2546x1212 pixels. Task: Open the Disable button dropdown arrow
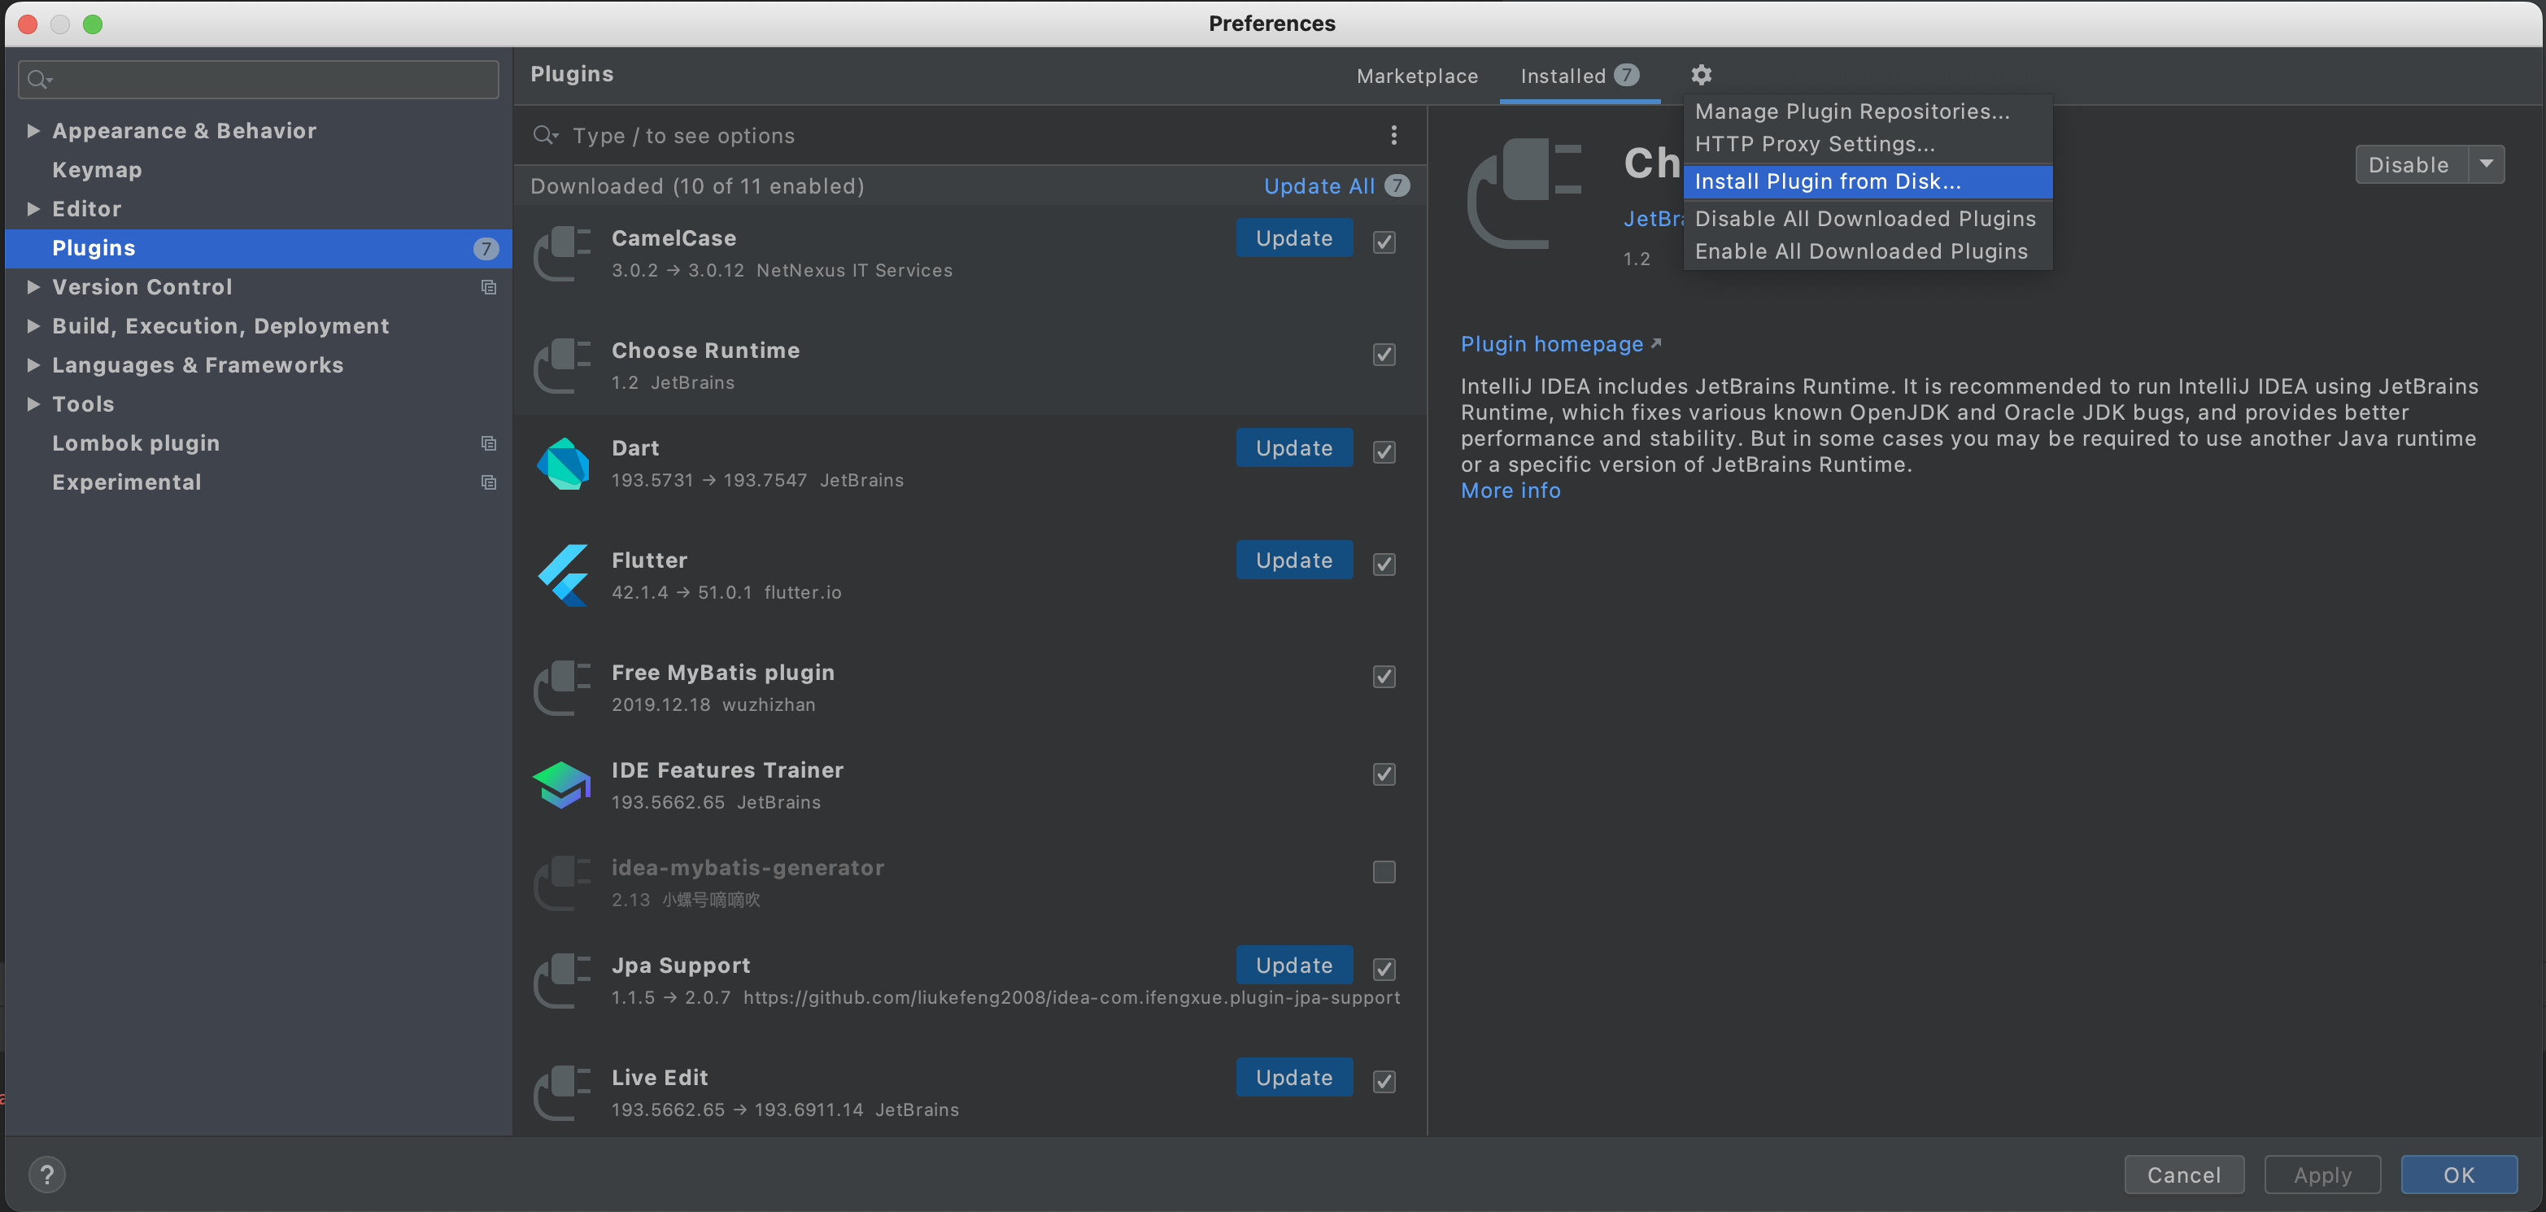(x=2487, y=164)
